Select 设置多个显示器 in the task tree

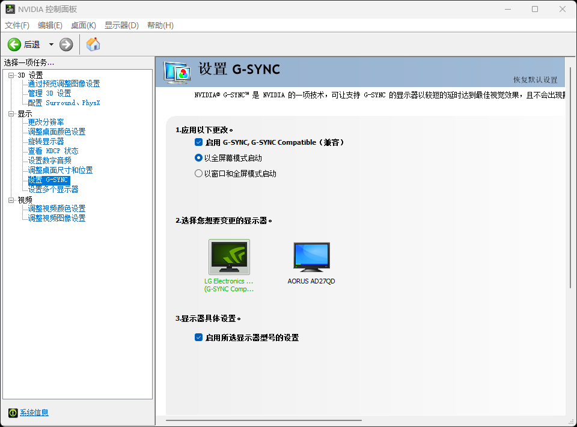tap(54, 189)
